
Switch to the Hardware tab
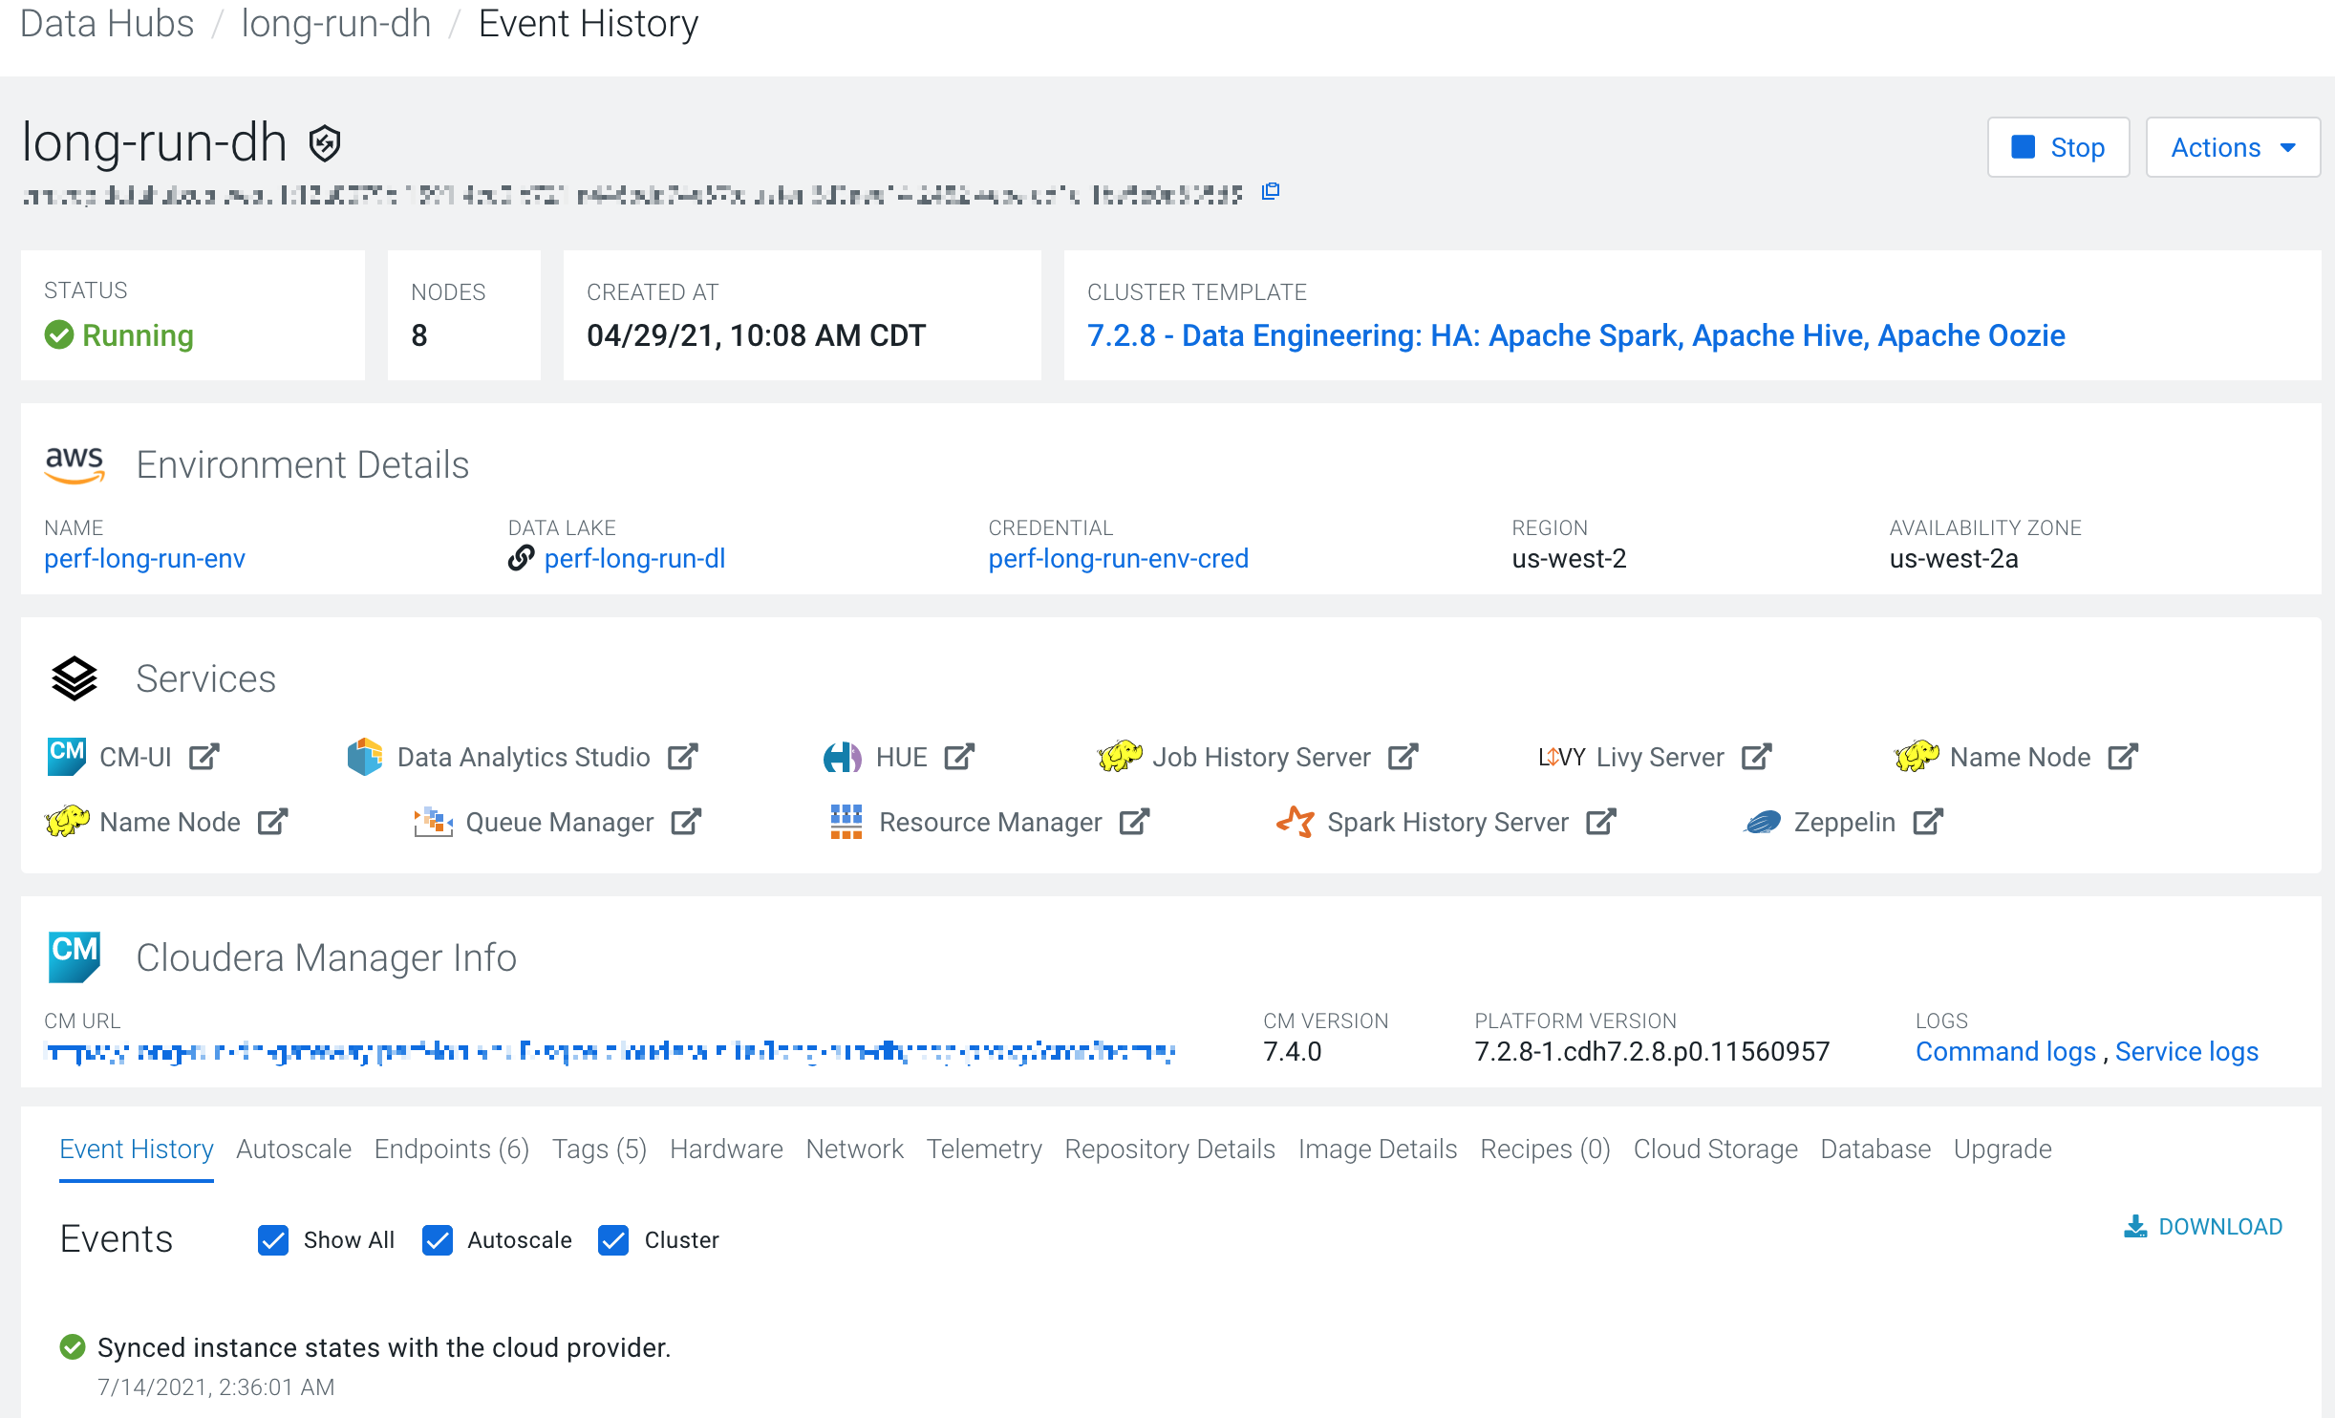click(x=726, y=1149)
